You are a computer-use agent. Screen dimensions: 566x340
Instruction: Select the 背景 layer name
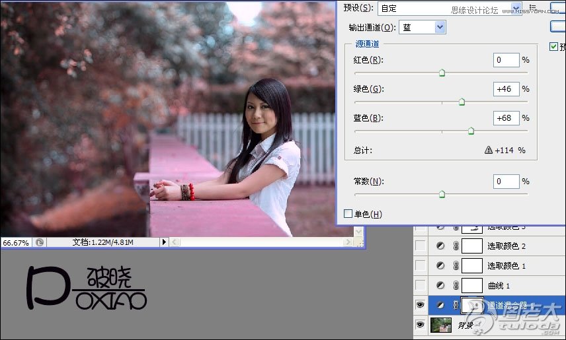465,325
